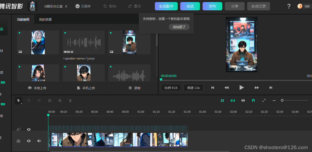This screenshot has height=152, width=312.
Task: Click the 00:00:00:00 current timecode
Action: tap(169, 76)
